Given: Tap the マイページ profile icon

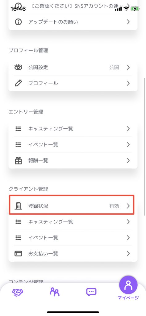Looking at the screenshot, I should tap(128, 285).
